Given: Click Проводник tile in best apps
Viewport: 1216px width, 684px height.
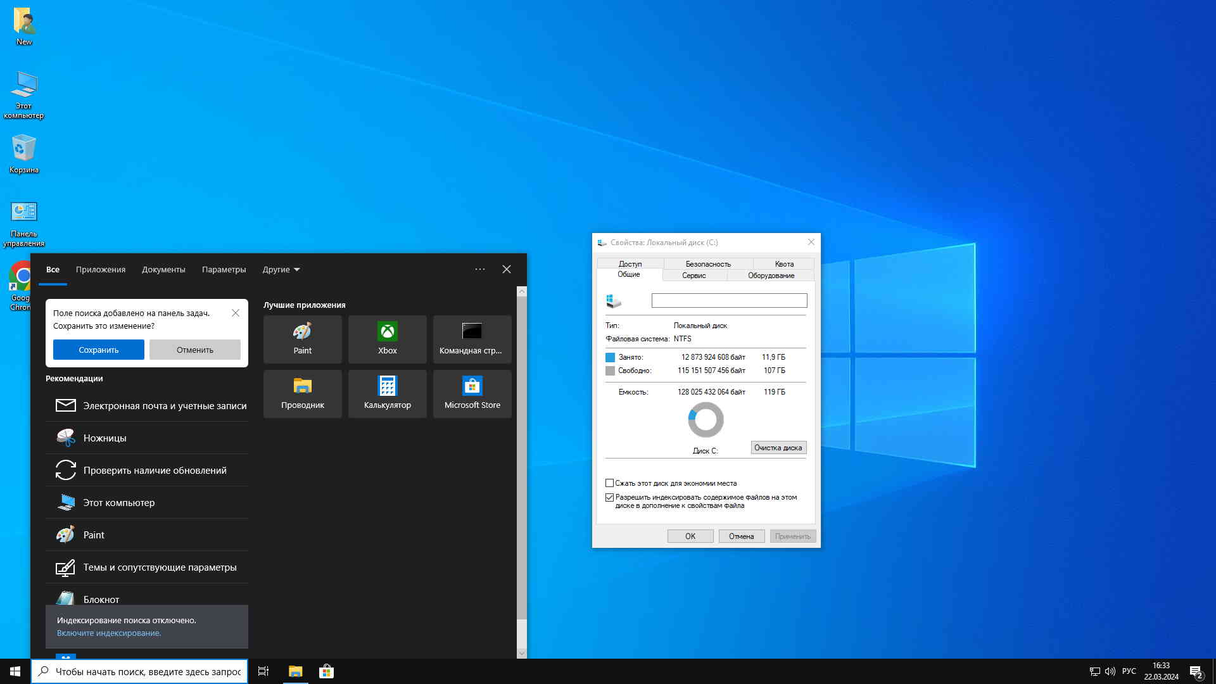Looking at the screenshot, I should pos(302,393).
